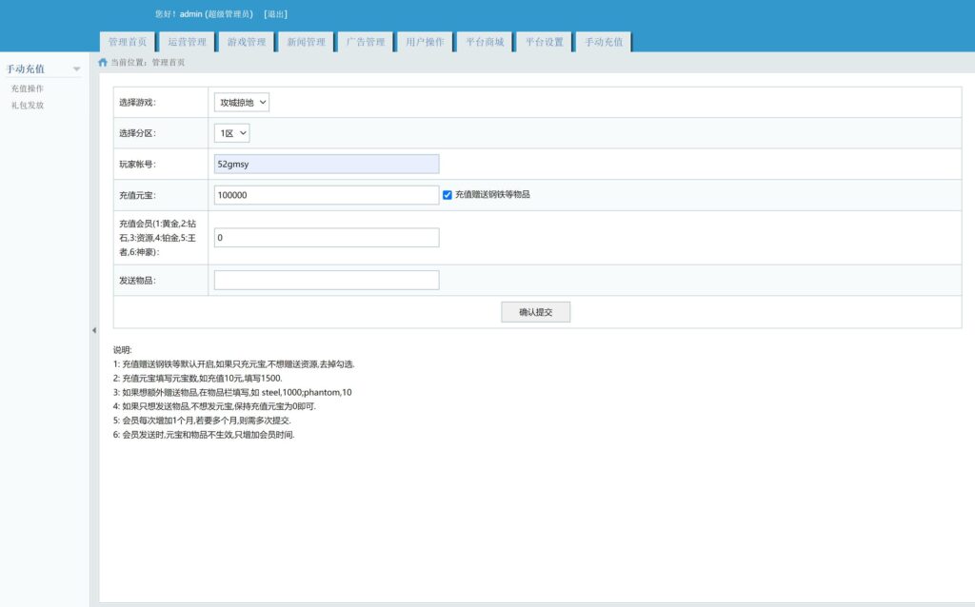Collapse the 手动充值 sidebar section arrow
The image size is (975, 607).
coord(76,69)
